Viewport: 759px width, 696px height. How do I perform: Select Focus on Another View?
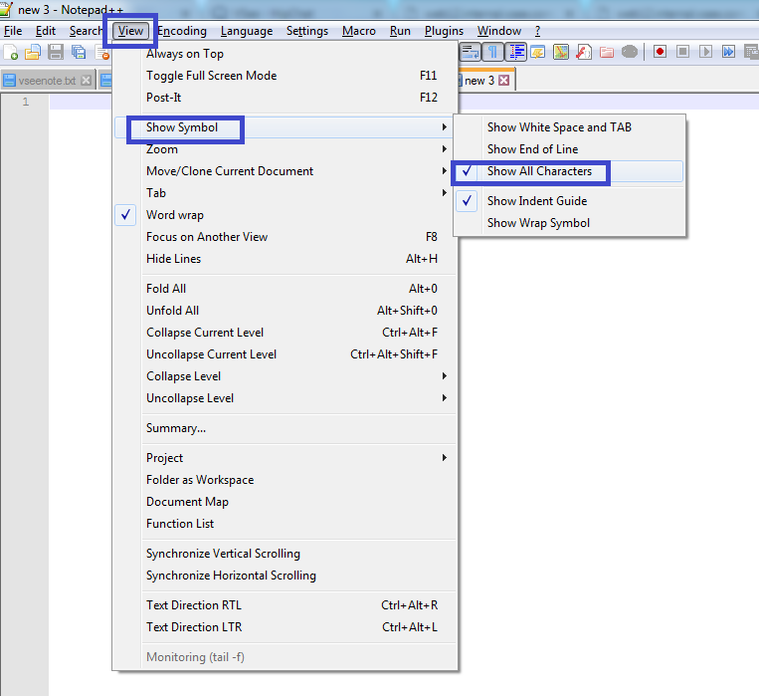(x=285, y=237)
